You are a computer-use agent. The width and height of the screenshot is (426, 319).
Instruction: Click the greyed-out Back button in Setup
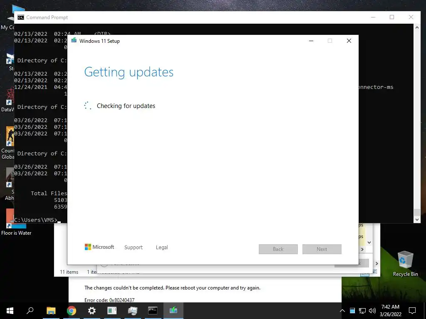click(278, 249)
